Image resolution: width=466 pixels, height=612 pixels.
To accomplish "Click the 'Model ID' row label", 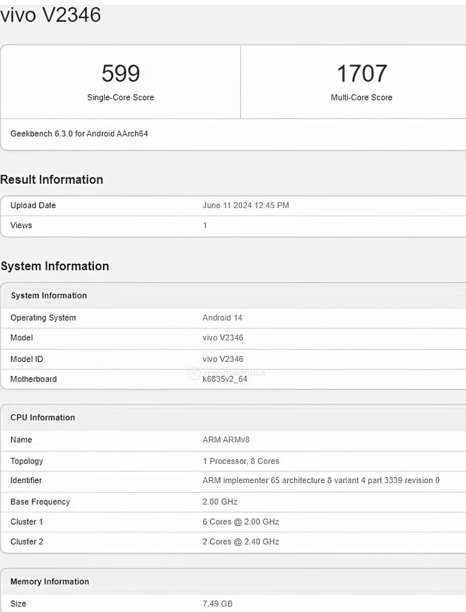I will point(27,359).
